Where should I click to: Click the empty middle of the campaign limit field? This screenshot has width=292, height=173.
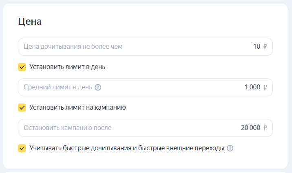[x=175, y=128]
